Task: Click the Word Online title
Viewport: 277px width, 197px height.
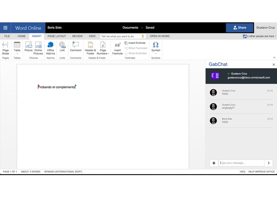Action: [x=28, y=28]
